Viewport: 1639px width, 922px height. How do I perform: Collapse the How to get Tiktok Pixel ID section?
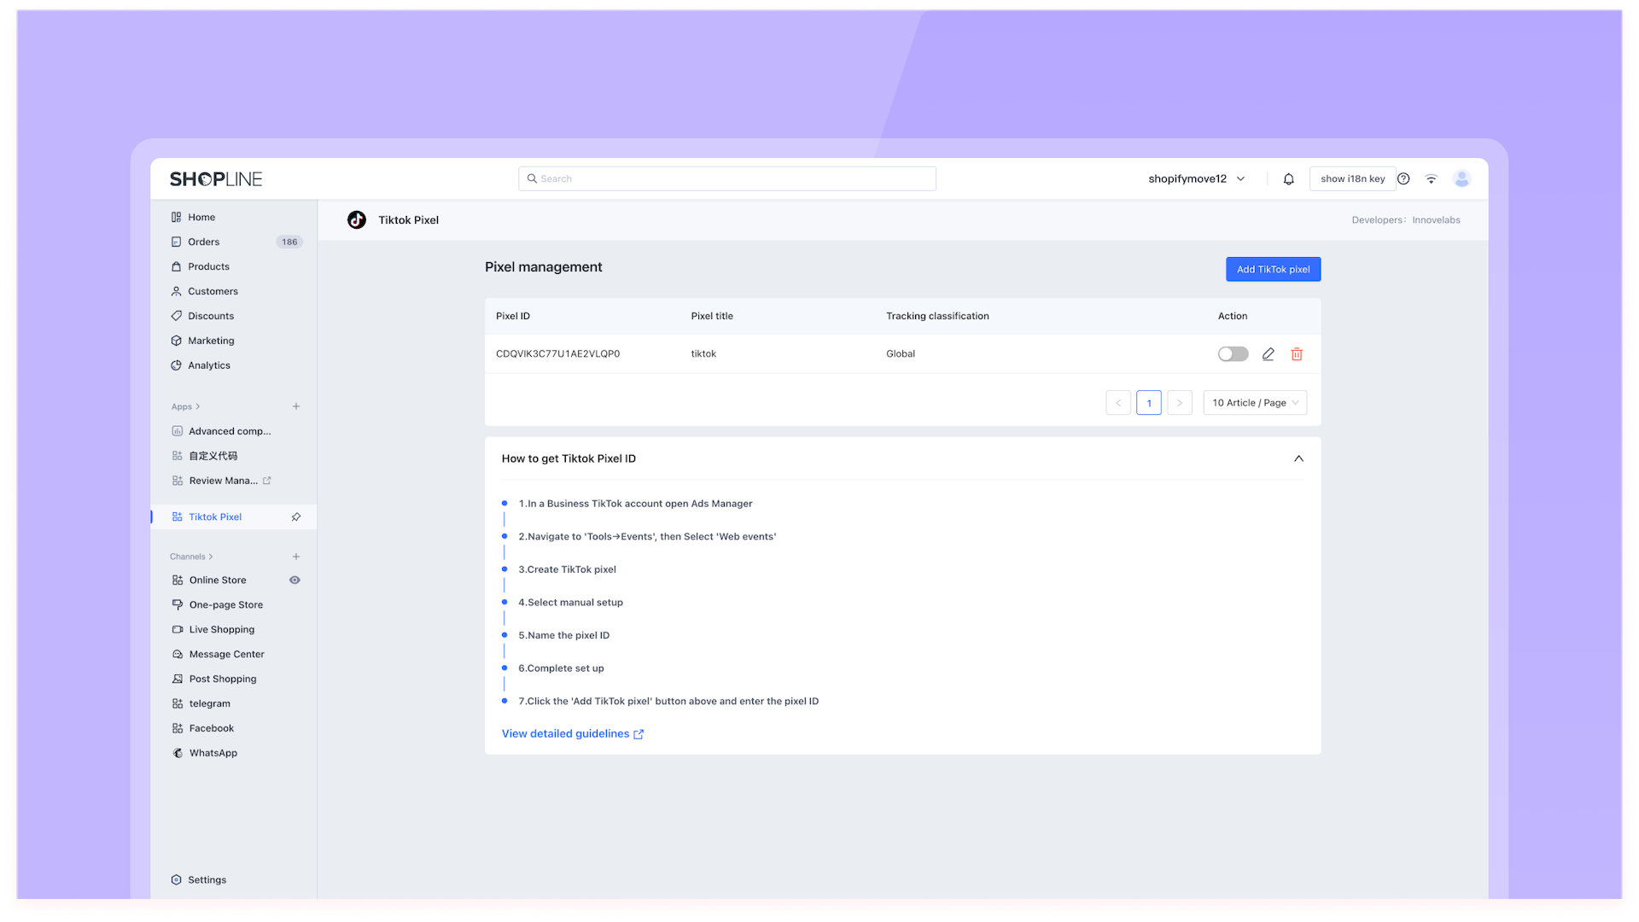tap(1298, 459)
